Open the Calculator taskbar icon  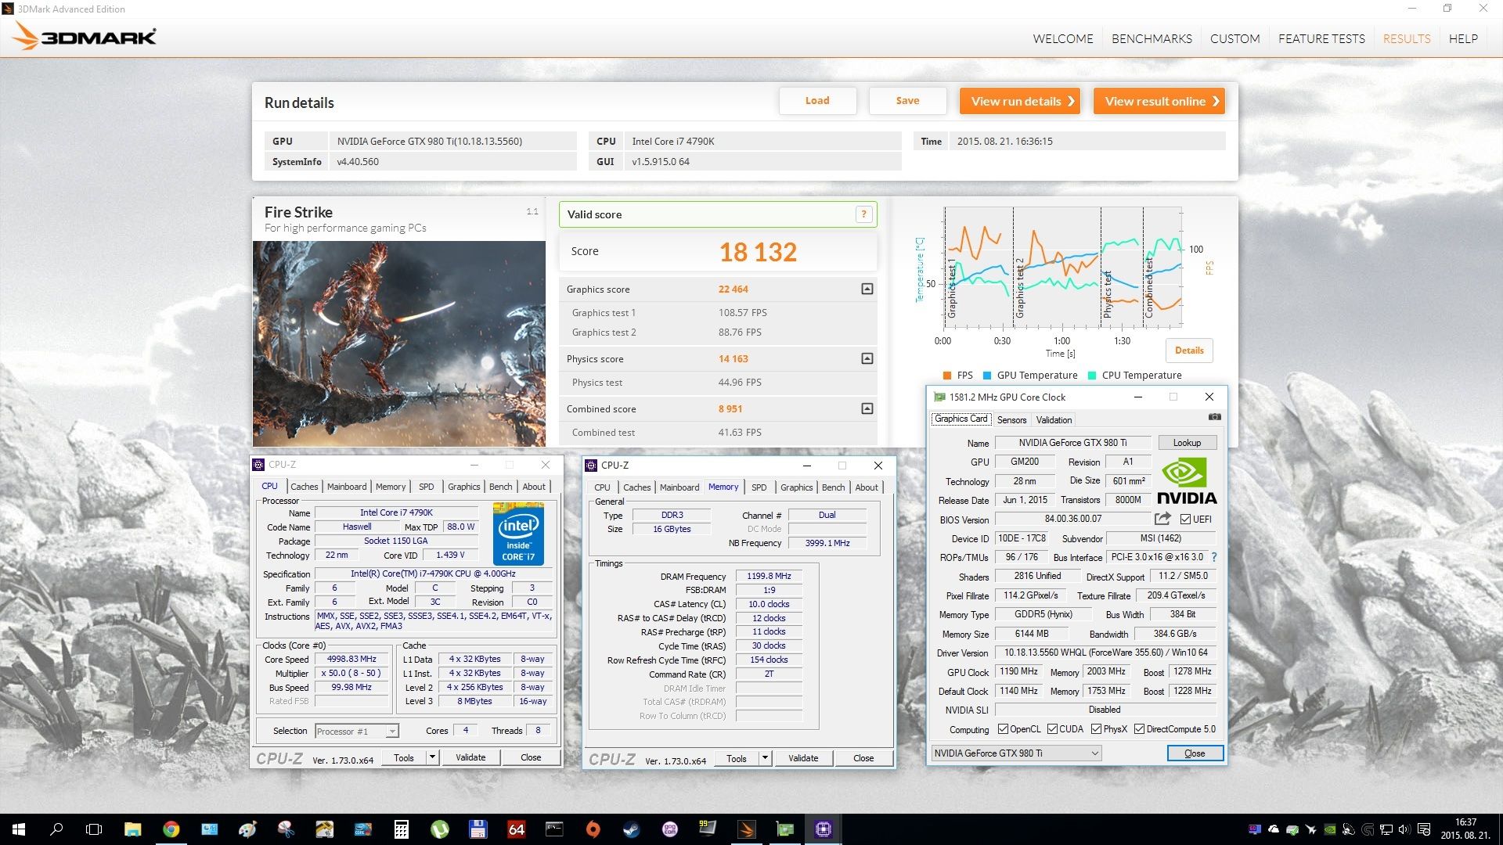[401, 829]
